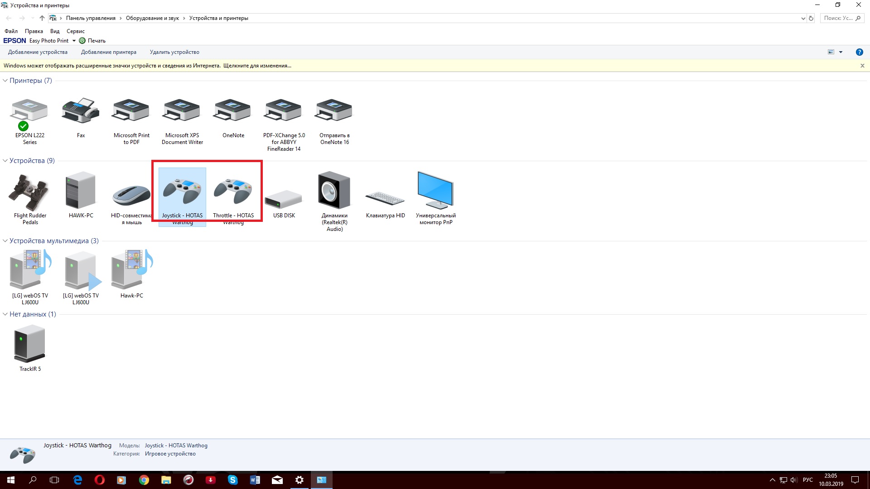Click the EPSON Печать print icon
Viewport: 870px width, 489px height.
click(x=92, y=41)
